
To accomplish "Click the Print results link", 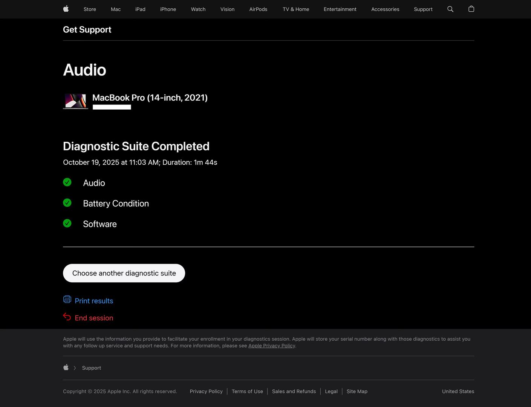I will tap(94, 301).
